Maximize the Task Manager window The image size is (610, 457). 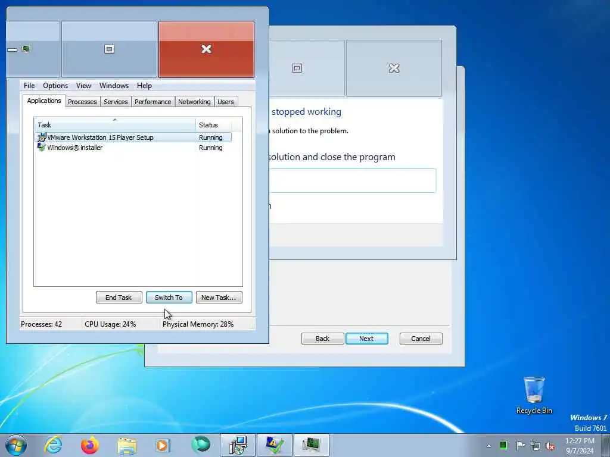(110, 49)
